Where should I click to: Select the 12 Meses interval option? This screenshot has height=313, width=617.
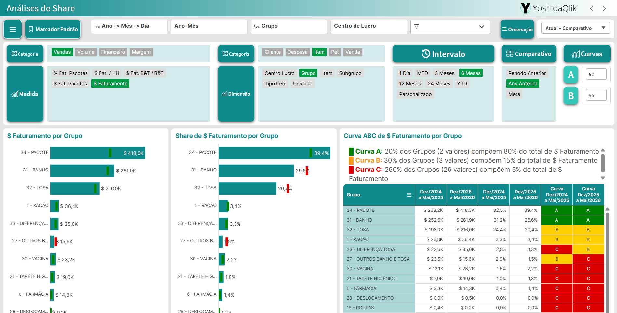410,84
